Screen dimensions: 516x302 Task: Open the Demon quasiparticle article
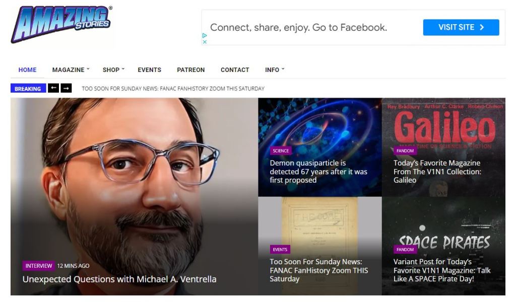[x=318, y=172]
